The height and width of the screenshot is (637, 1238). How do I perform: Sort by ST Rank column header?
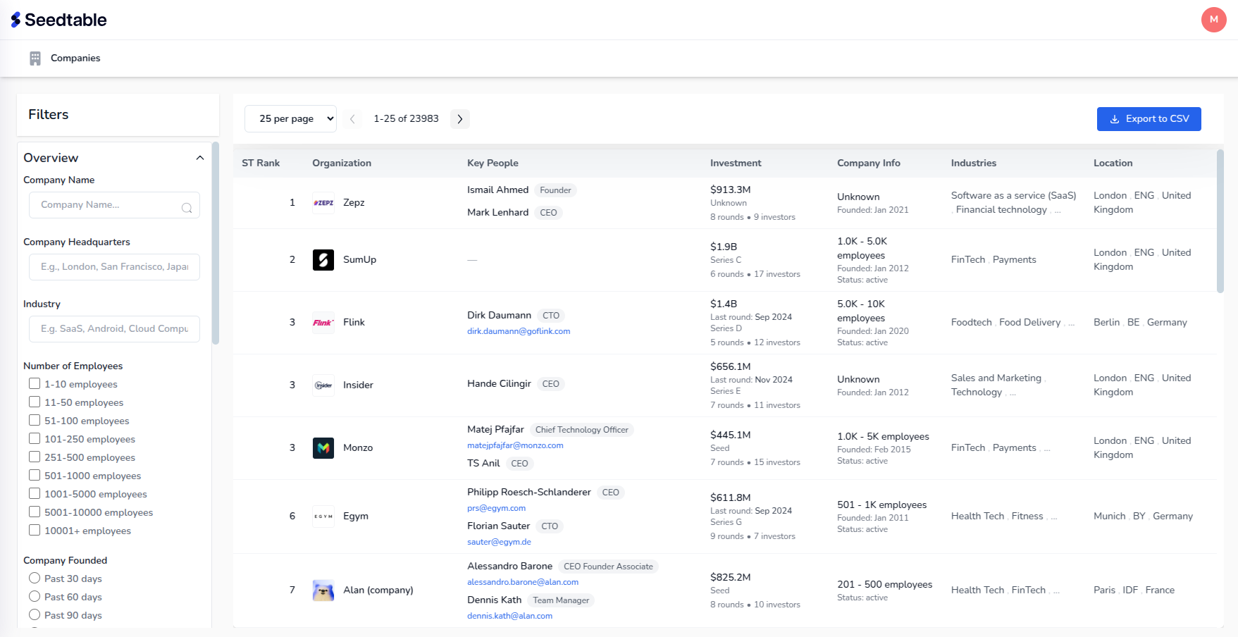(x=261, y=163)
